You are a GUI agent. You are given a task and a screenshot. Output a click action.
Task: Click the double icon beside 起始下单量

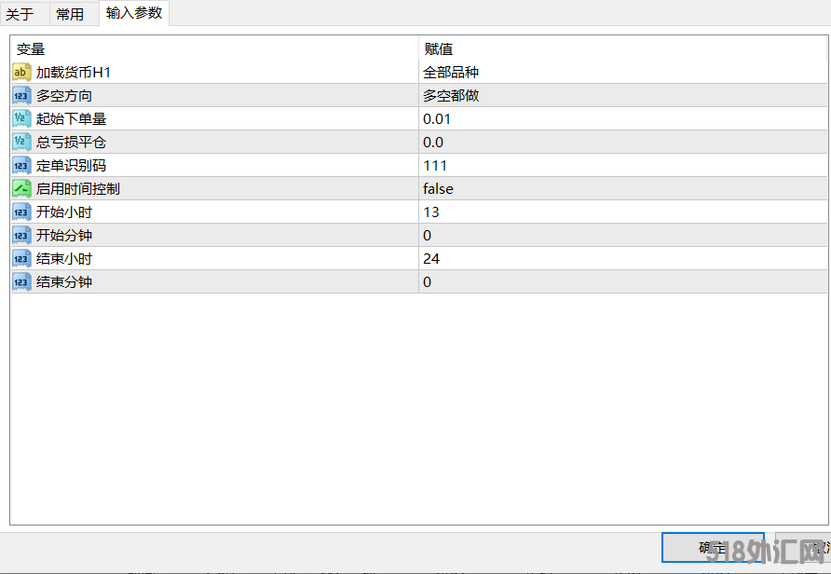21,118
